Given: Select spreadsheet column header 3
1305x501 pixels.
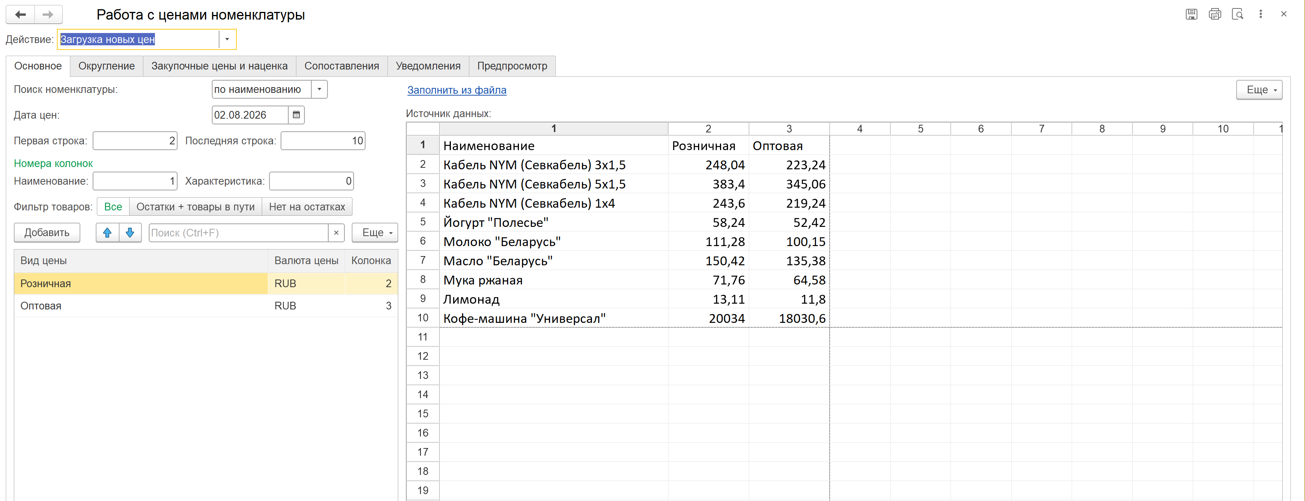Looking at the screenshot, I should coord(789,129).
